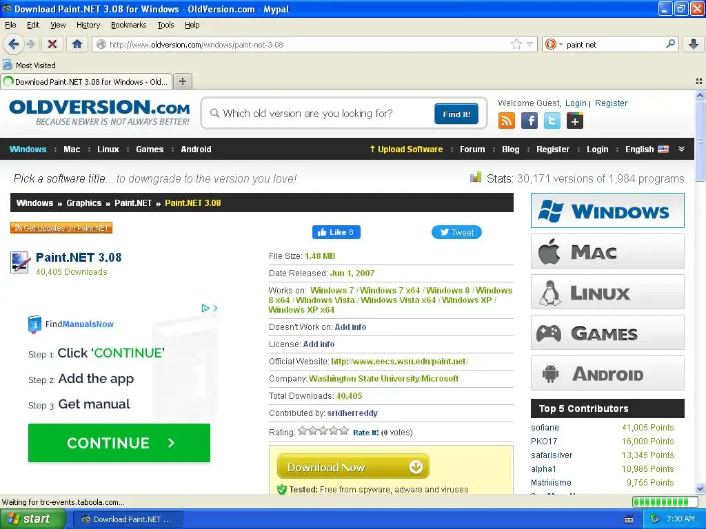Click the Register link beside Welcome Guest
Viewport: 706px width, 529px height.
(611, 103)
